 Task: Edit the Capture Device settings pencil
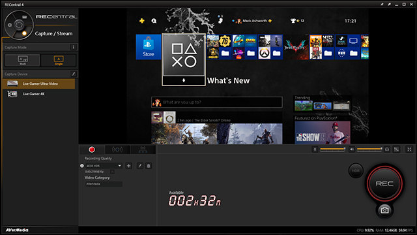pos(74,74)
